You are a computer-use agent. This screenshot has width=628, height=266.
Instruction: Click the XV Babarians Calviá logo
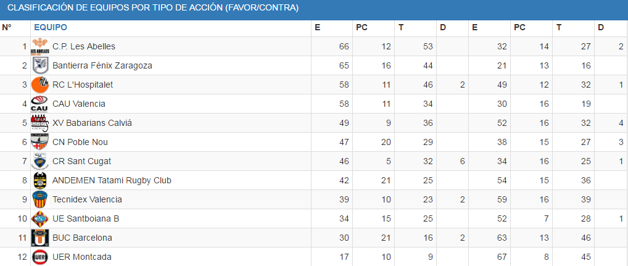click(41, 123)
